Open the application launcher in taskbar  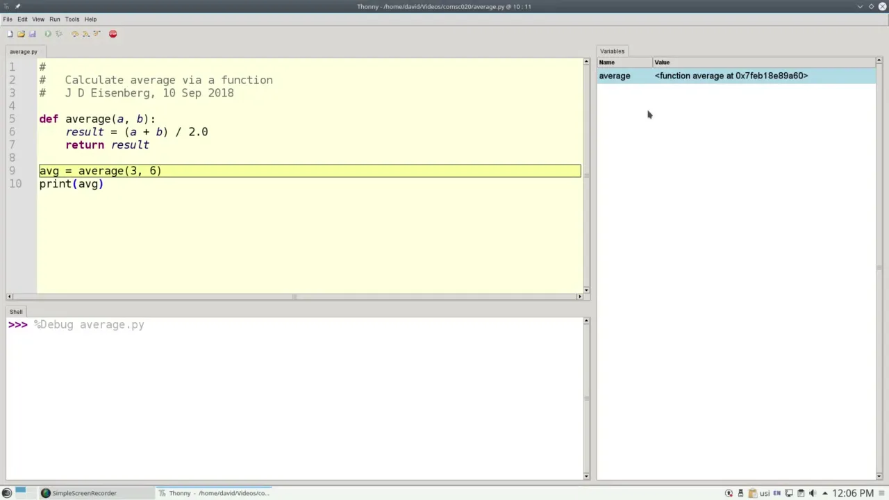7,493
